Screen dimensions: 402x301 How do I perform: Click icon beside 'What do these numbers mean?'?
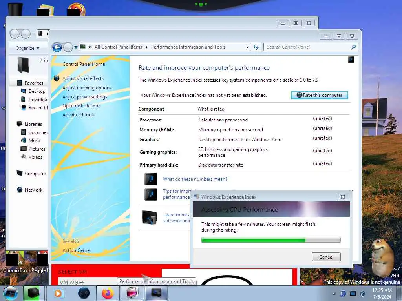[151, 179]
